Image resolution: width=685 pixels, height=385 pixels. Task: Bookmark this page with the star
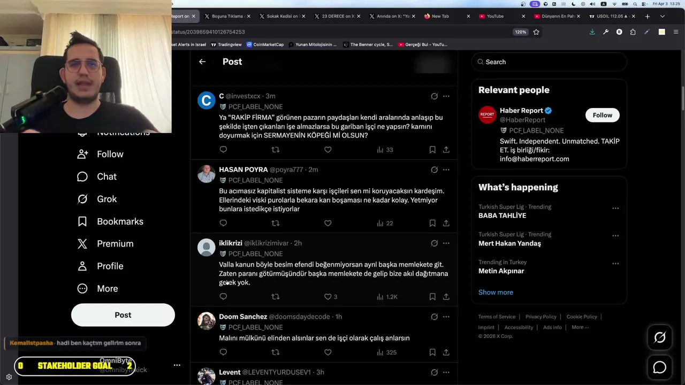[x=536, y=32]
